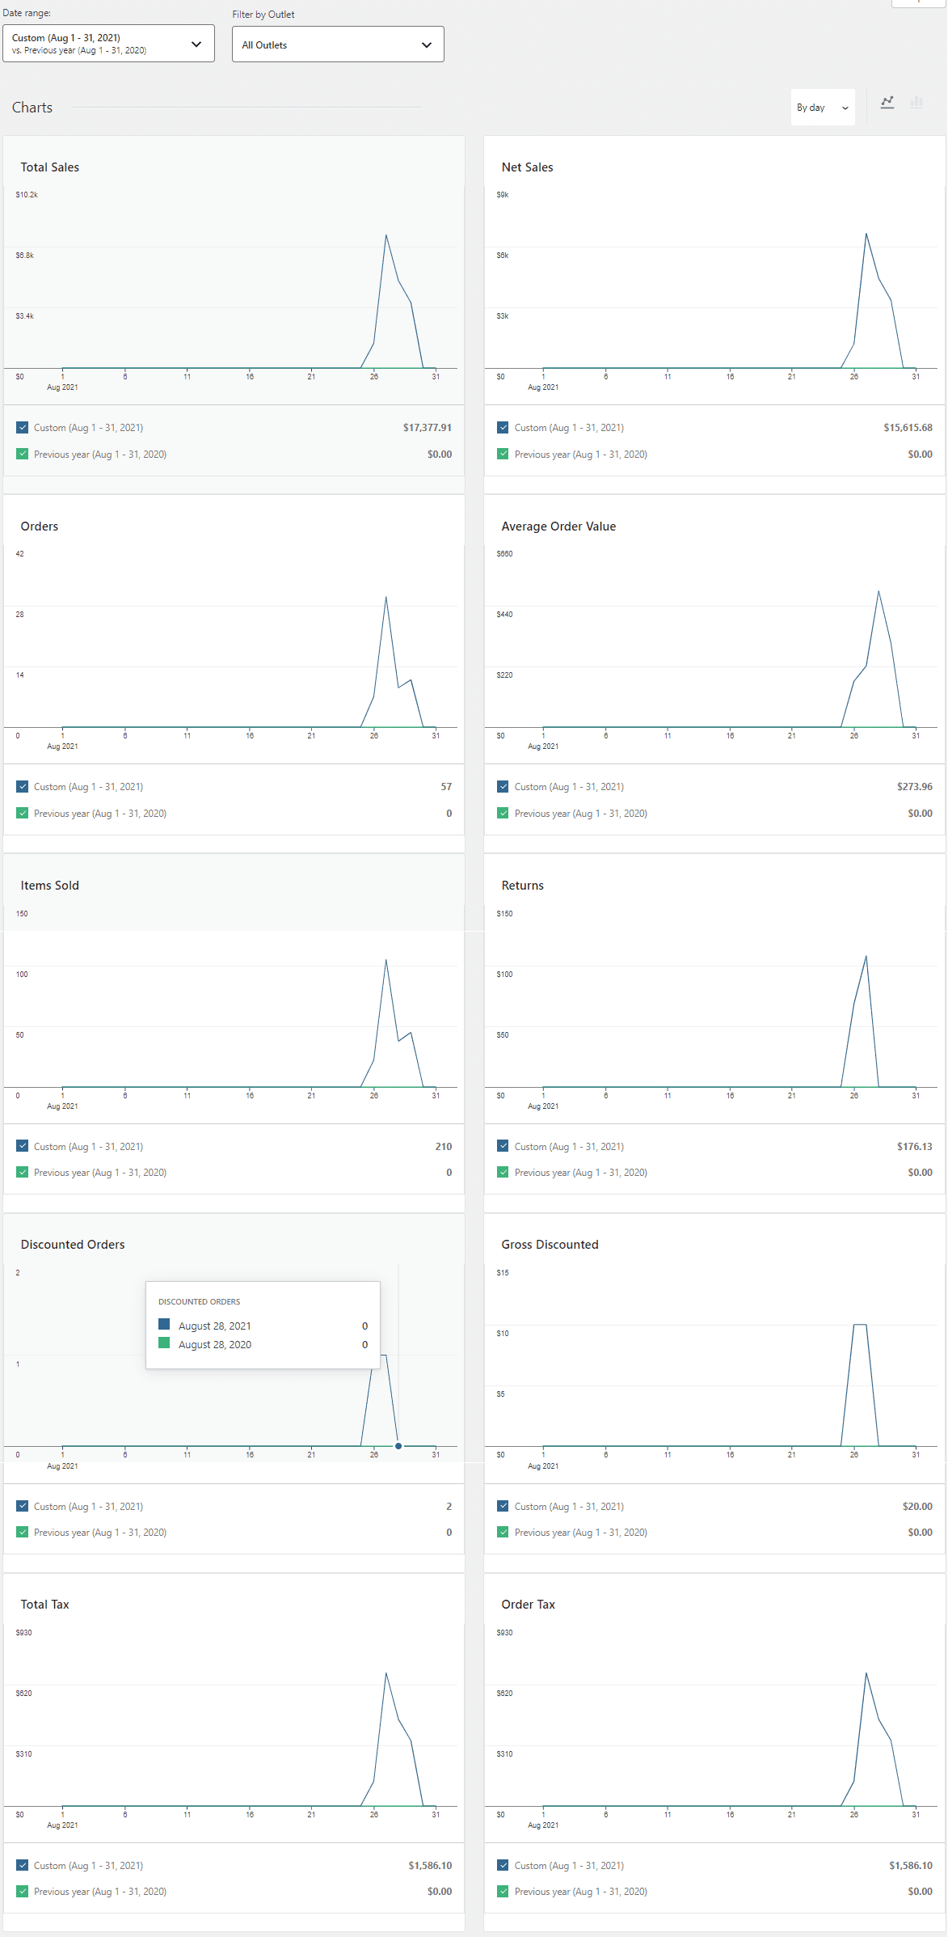Toggle Previous year checkbox under Gross Discounted
948x1937 pixels.
tap(503, 1532)
